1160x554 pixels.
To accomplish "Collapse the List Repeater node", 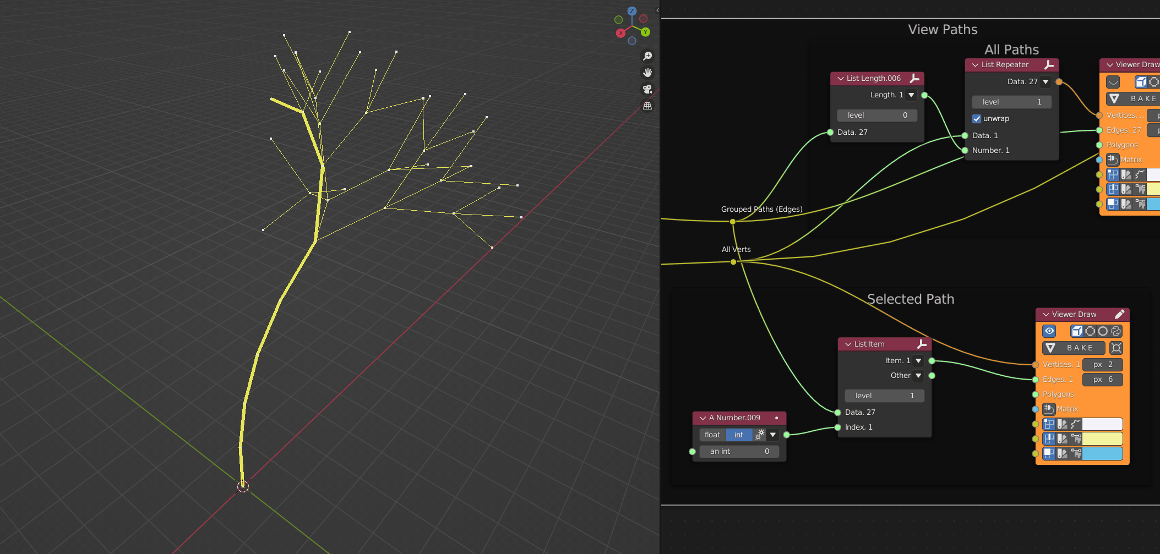I will tap(975, 65).
